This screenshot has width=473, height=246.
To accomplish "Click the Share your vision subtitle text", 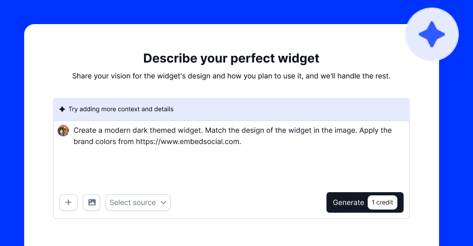I will point(231,76).
